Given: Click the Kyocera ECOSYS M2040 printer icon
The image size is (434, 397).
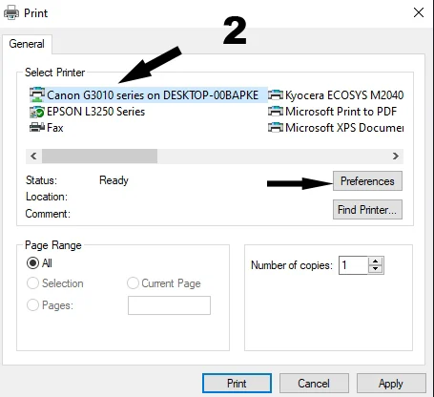Looking at the screenshot, I should point(276,94).
